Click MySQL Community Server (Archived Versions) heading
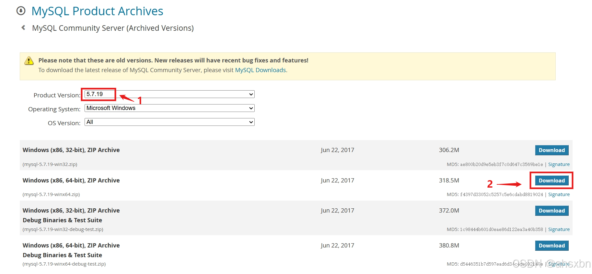The height and width of the screenshot is (274, 592). point(113,28)
